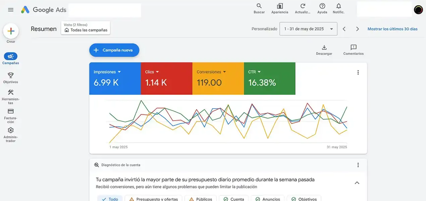Open the Ayuda help icon
The height and width of the screenshot is (201, 426).
(322, 6)
